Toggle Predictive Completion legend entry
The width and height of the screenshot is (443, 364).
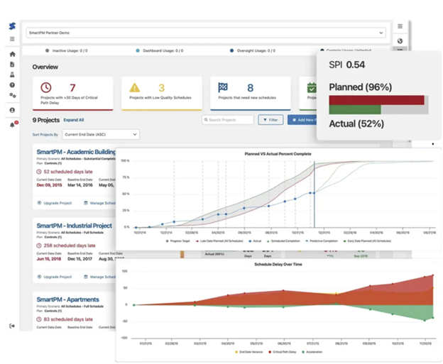[x=322, y=241]
